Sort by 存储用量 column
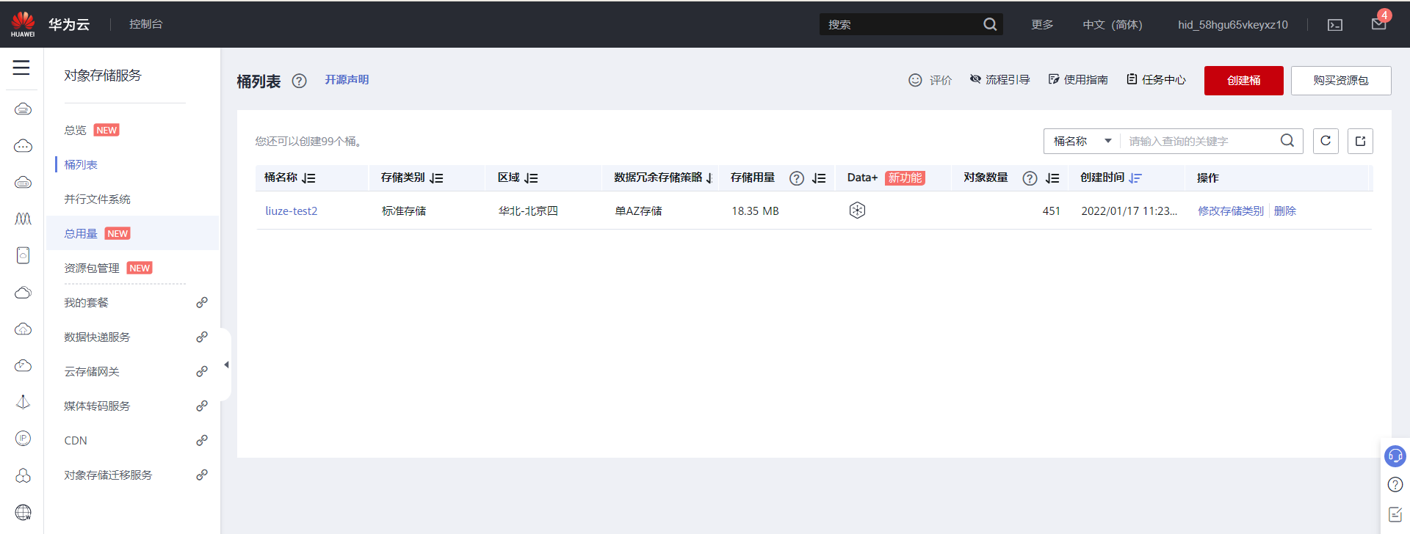The image size is (1410, 534). [x=819, y=178]
